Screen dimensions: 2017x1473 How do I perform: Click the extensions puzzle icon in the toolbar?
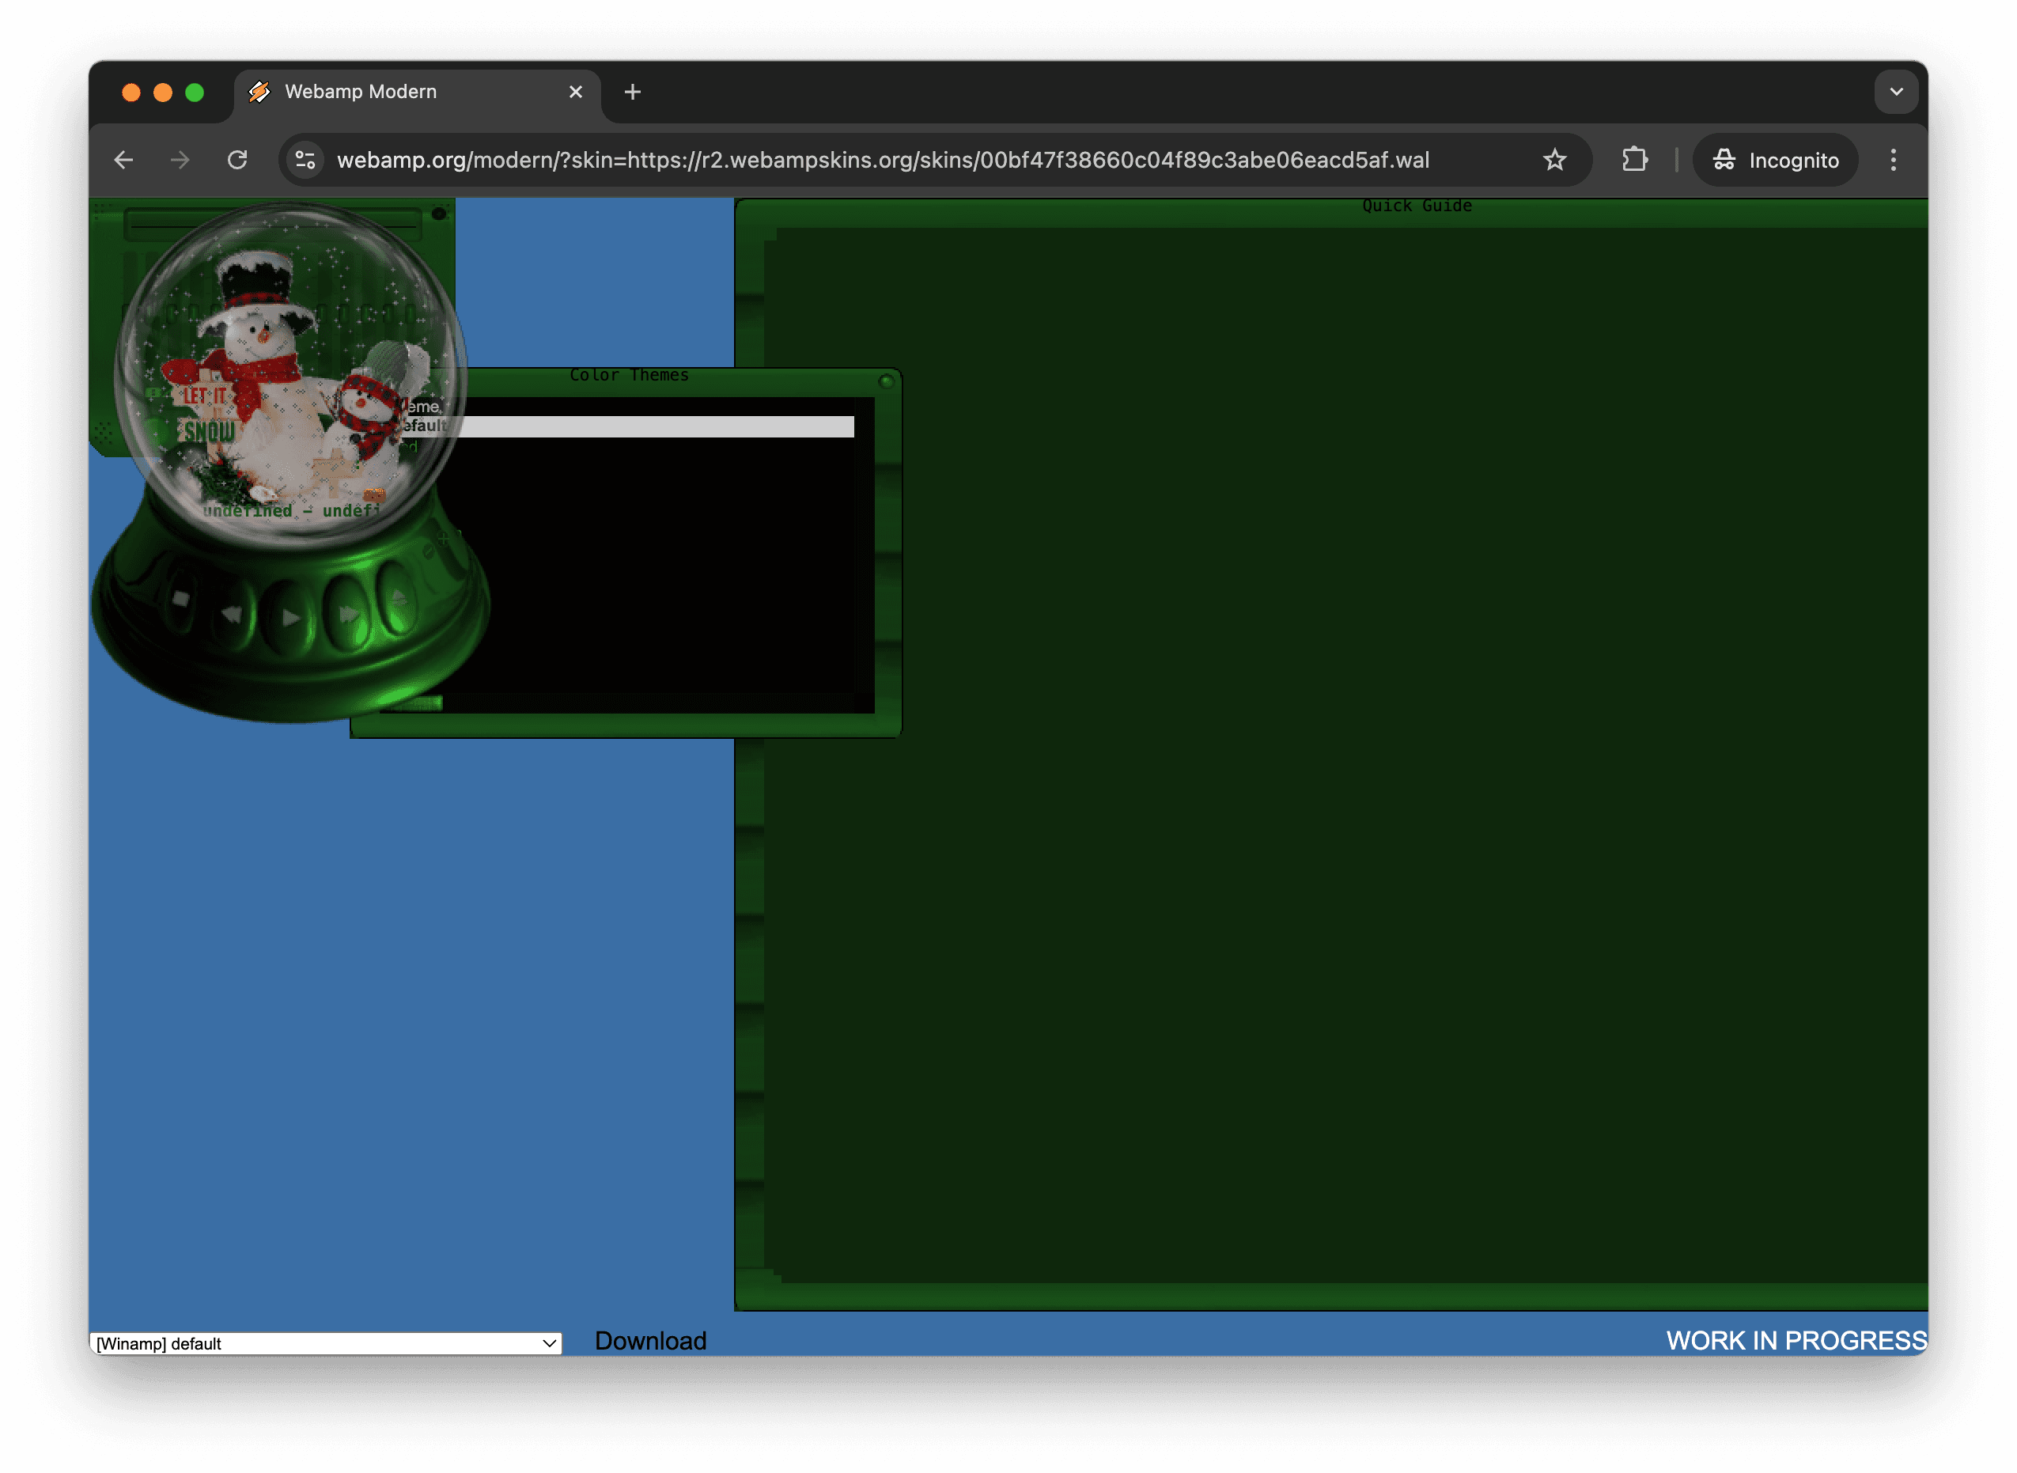(1636, 160)
